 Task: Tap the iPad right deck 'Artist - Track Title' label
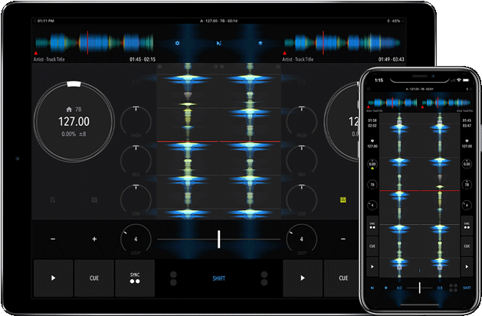pyautogui.click(x=298, y=59)
